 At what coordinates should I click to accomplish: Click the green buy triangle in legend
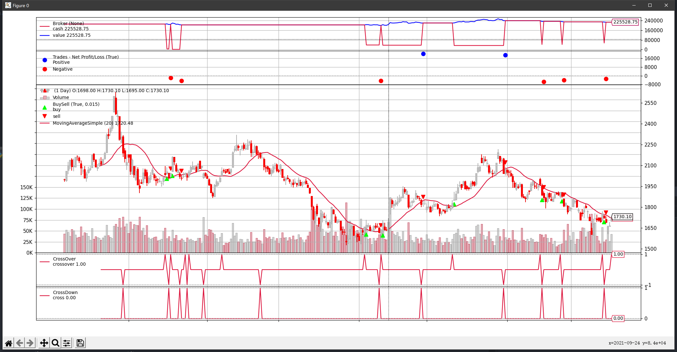tap(45, 107)
